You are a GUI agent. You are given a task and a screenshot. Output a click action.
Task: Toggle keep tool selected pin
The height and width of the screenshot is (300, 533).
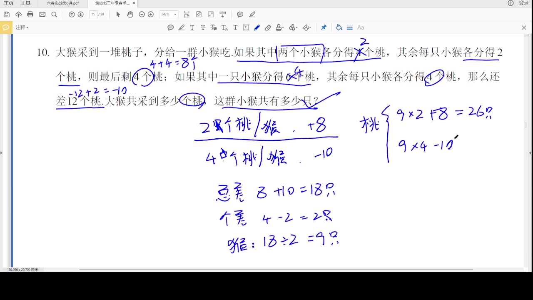coord(324,27)
